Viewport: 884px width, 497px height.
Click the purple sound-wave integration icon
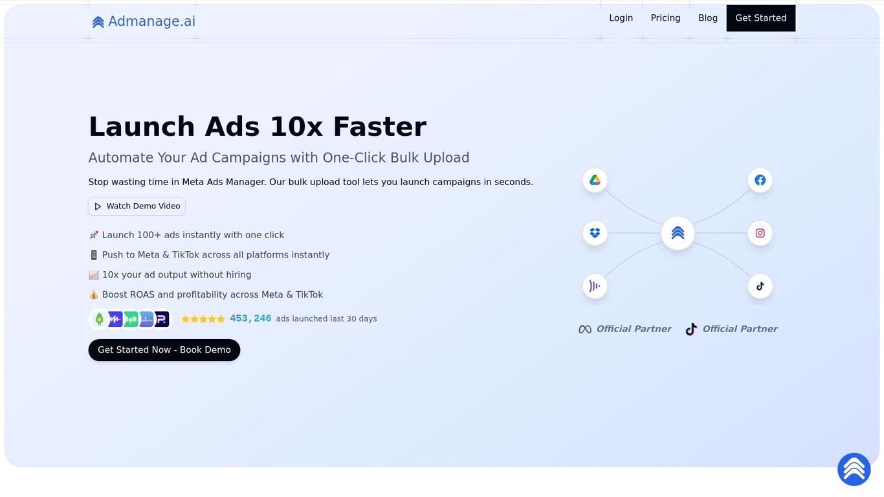(x=595, y=286)
